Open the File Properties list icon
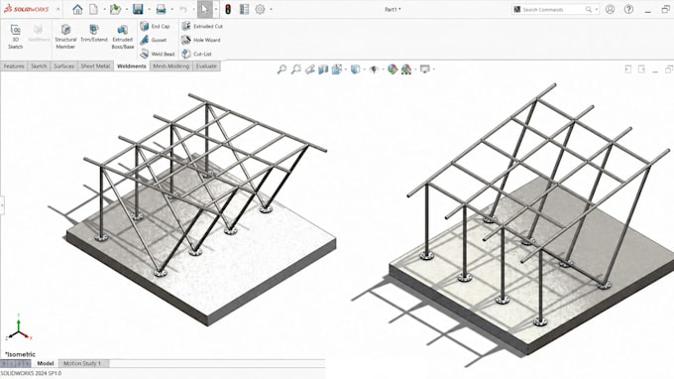 click(244, 9)
